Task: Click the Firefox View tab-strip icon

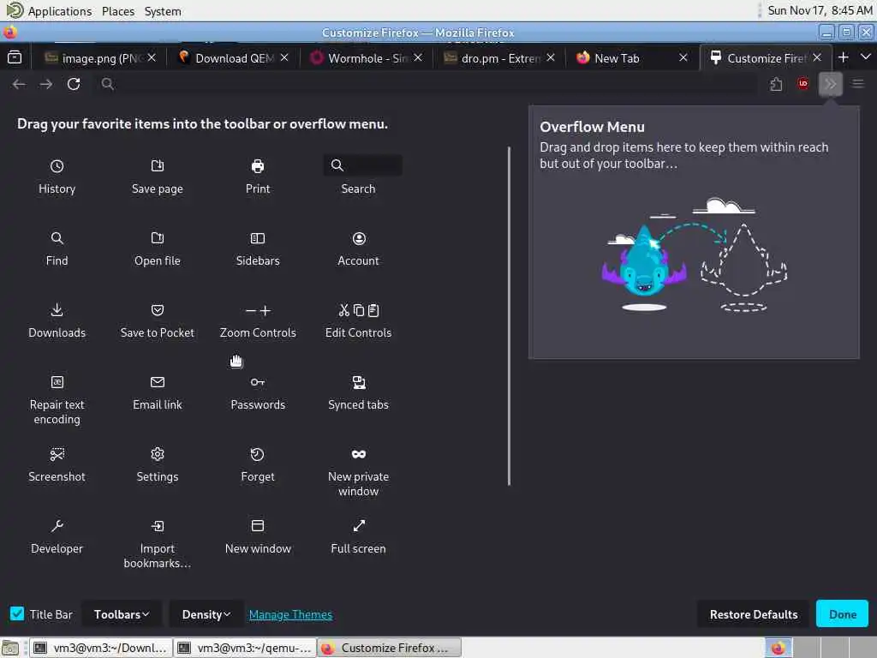Action: click(x=15, y=57)
